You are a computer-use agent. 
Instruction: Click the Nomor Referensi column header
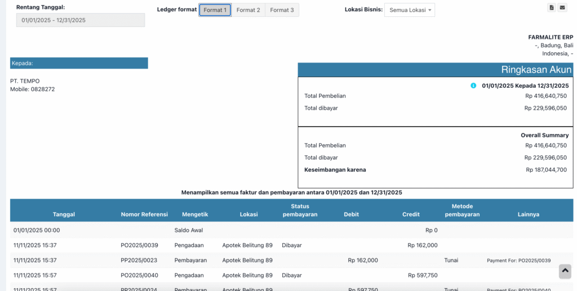coord(144,214)
